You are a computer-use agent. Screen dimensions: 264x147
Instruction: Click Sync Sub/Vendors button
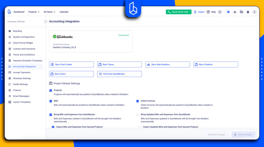pos(168,65)
